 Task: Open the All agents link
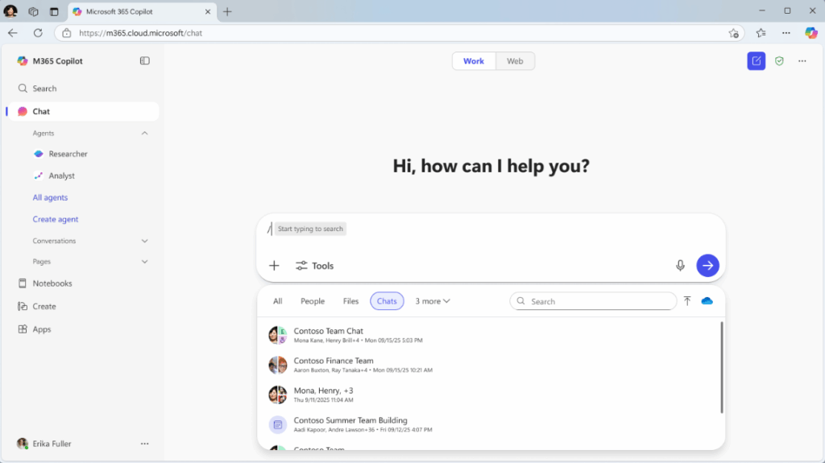(50, 197)
